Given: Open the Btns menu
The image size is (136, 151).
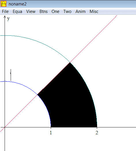Looking at the screenshot, I should pos(44,12).
